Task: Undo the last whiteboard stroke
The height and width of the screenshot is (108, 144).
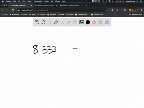Action: click(37, 22)
